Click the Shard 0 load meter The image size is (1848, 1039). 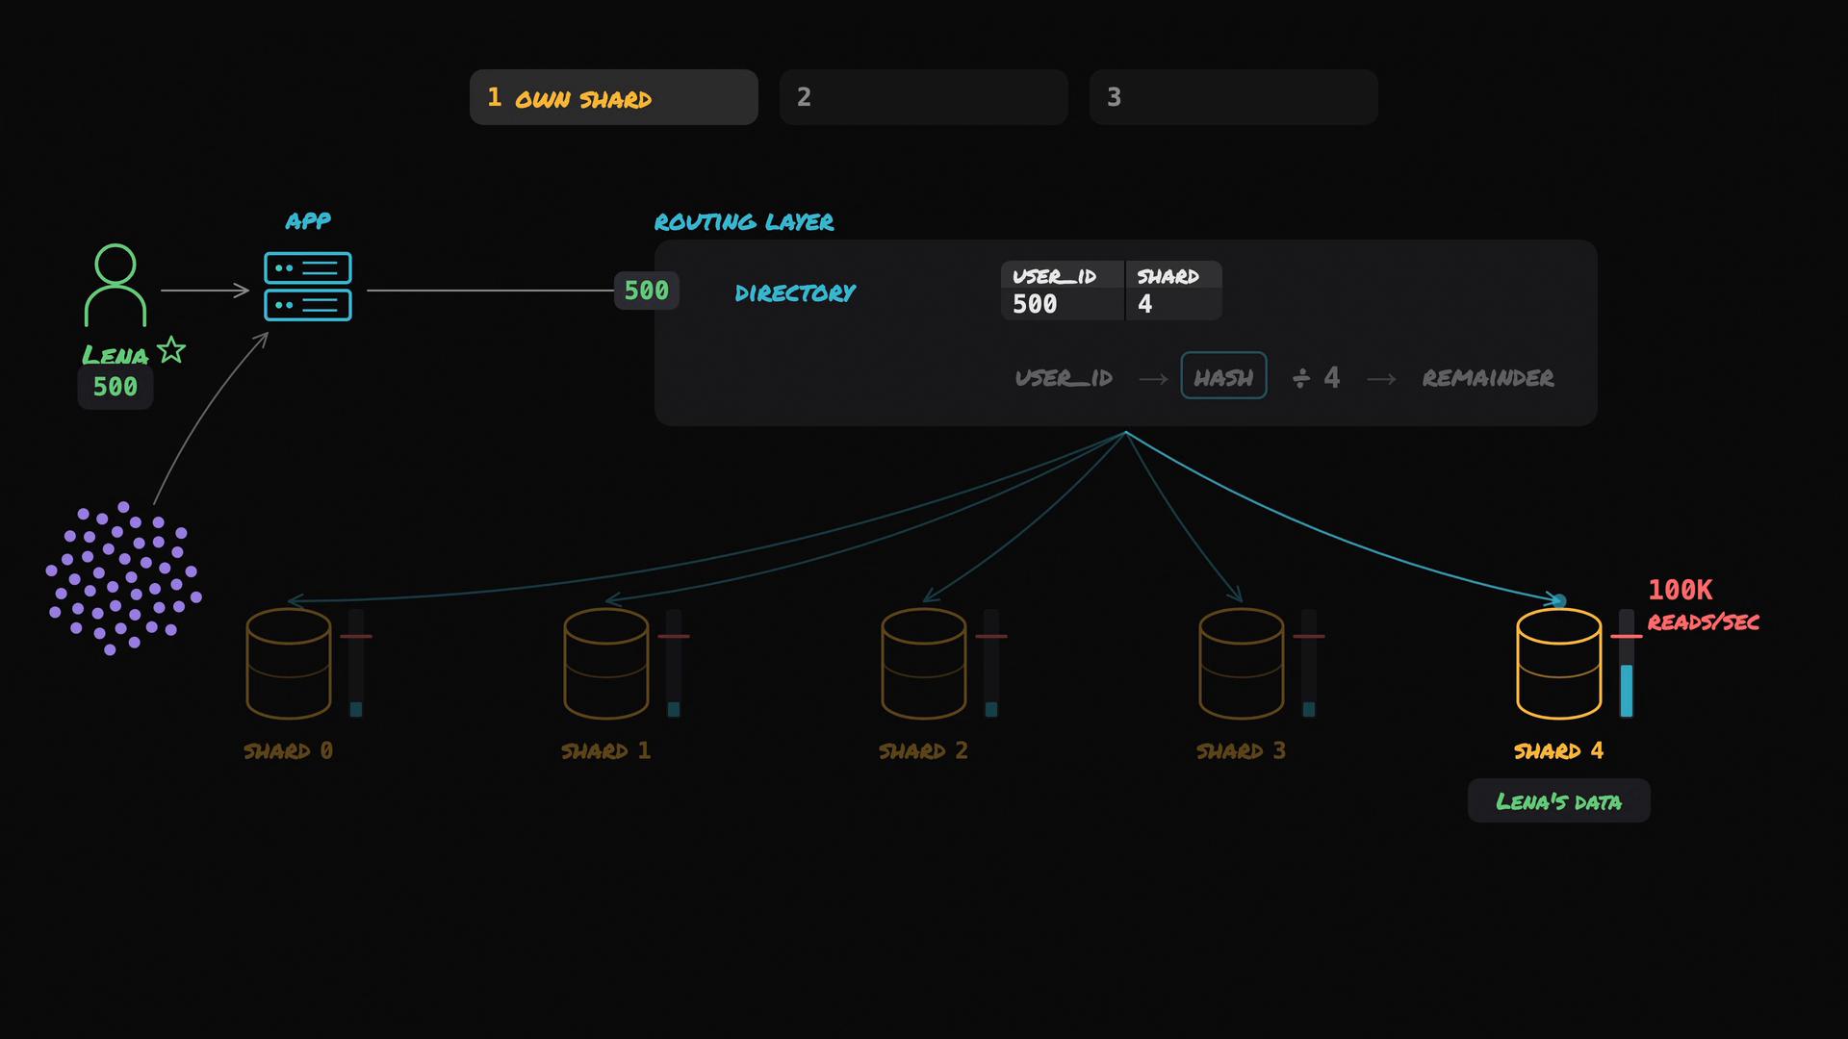tap(356, 664)
